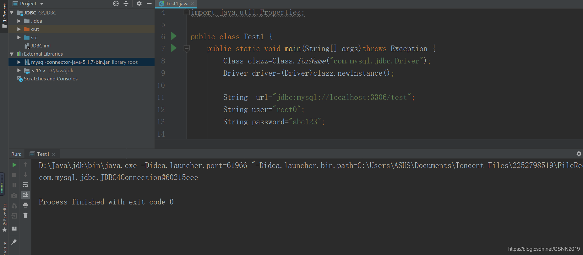The image size is (583, 255).
Task: Toggle Scroll to End in console
Action: coord(25,195)
